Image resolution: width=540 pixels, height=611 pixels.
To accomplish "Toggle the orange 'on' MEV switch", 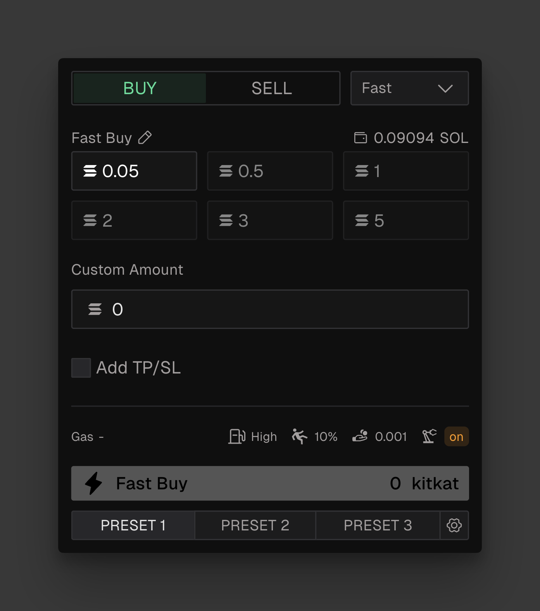I will click(x=456, y=437).
